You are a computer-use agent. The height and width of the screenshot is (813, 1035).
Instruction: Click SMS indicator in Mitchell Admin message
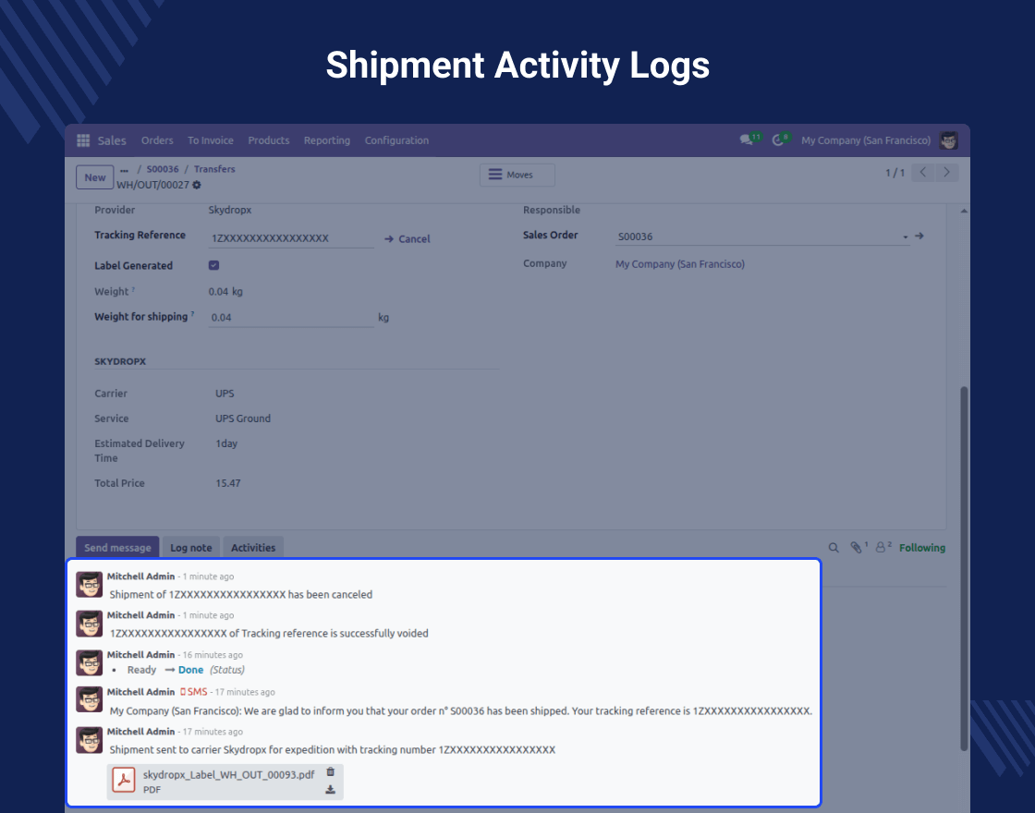coord(194,692)
